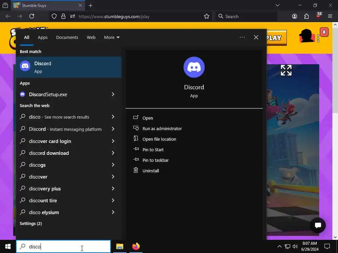Open network status tray icon

click(287, 246)
